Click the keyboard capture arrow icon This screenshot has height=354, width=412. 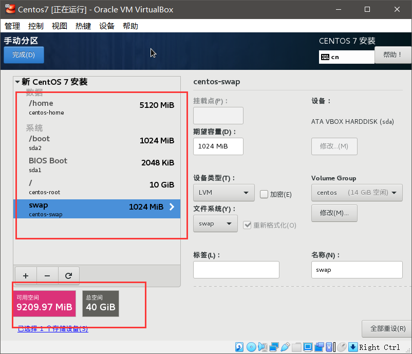click(x=353, y=347)
